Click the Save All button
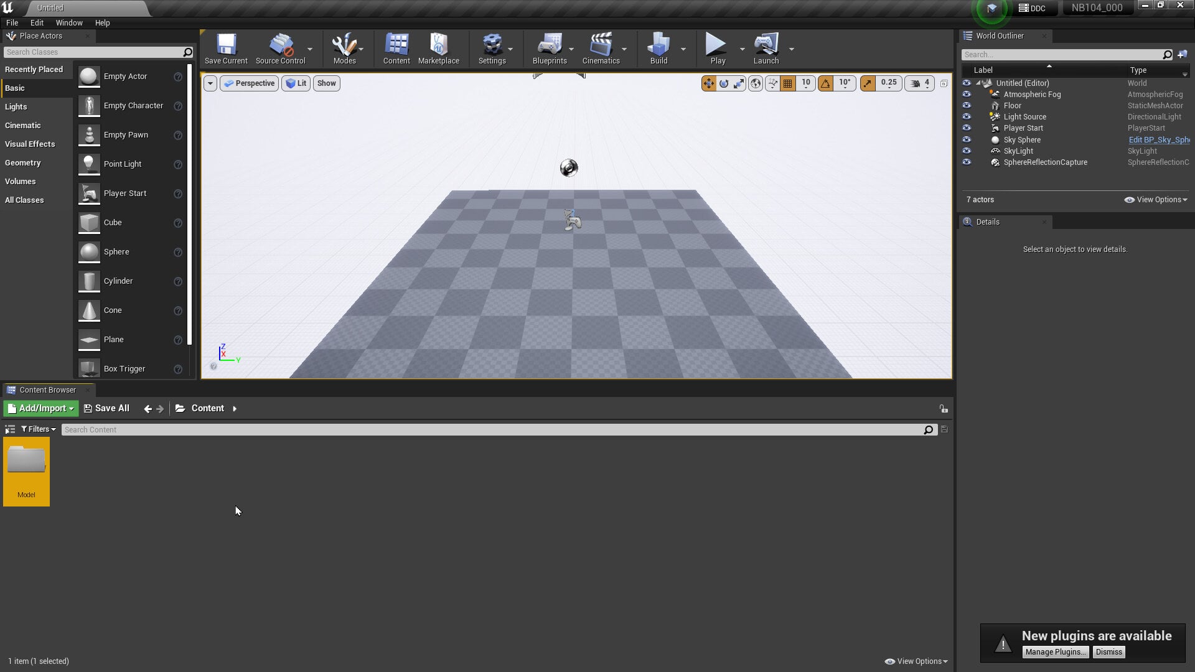 tap(106, 409)
